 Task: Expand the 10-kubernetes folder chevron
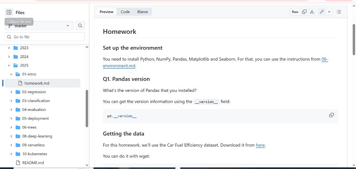(11, 154)
